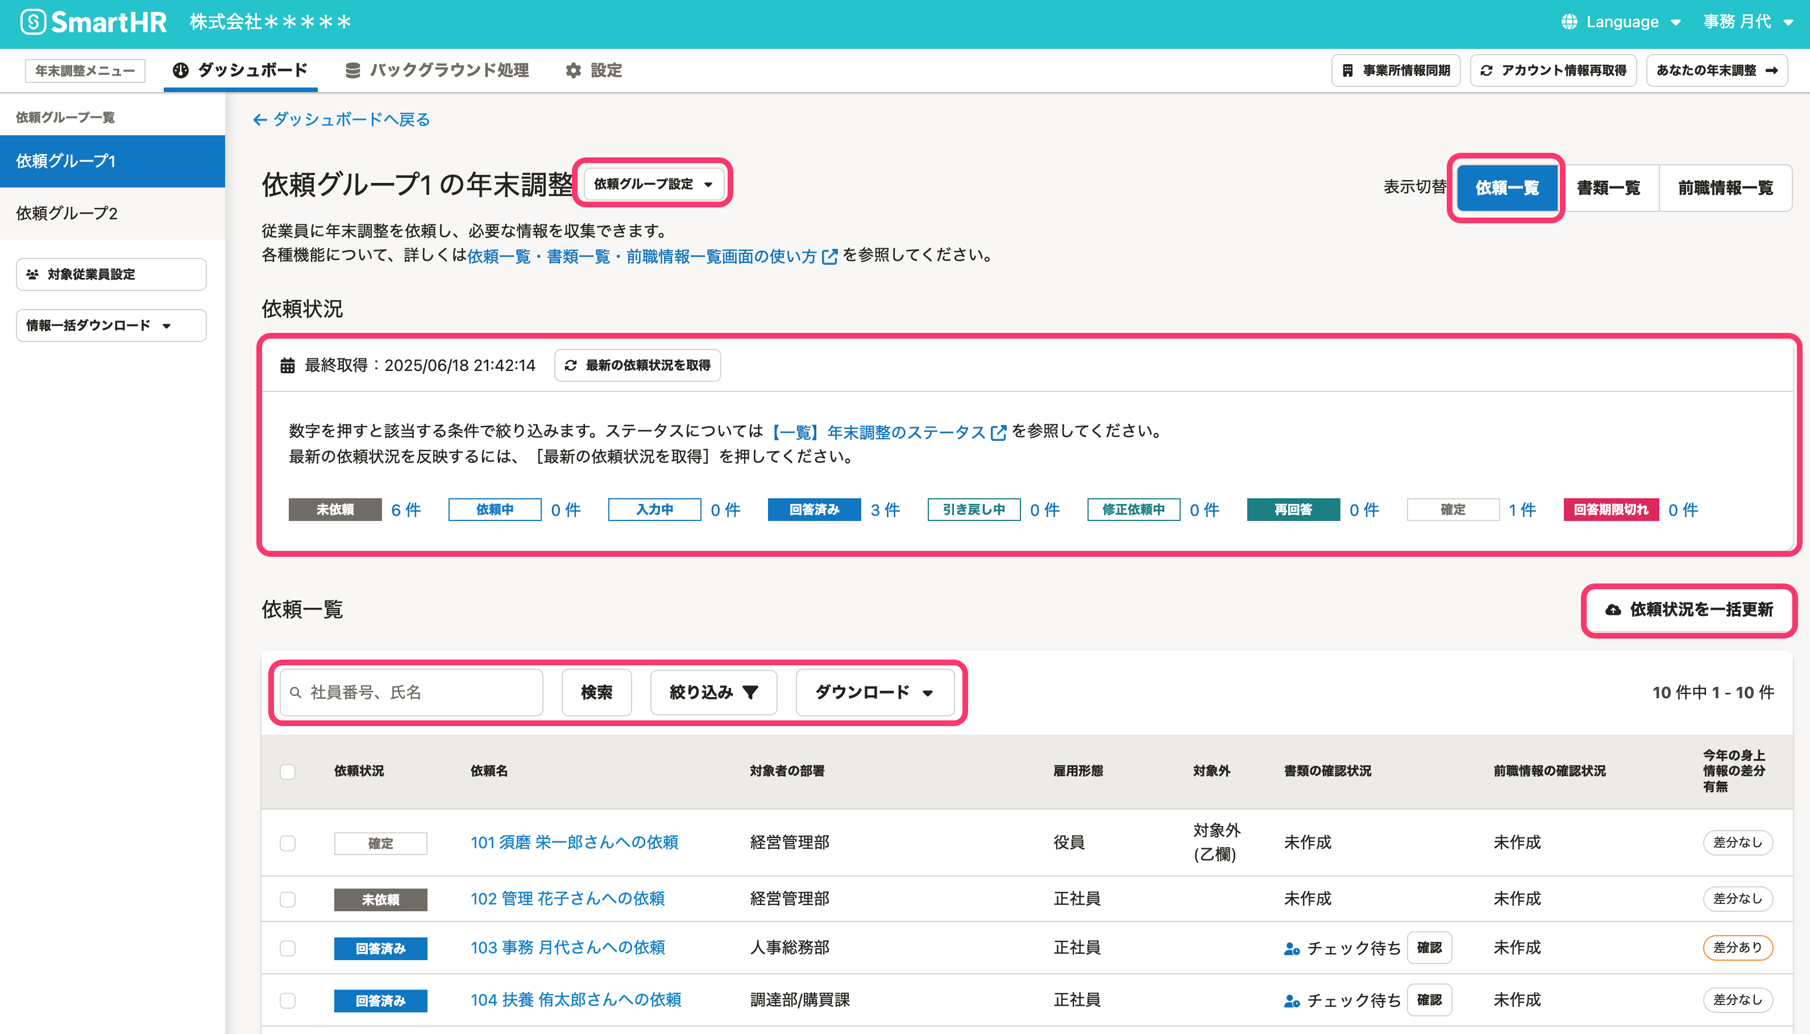Click the dashboard gauge icon

pos(180,70)
